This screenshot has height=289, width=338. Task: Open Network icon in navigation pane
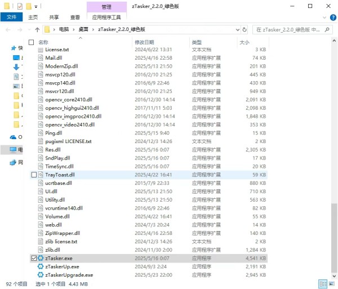pos(13,162)
